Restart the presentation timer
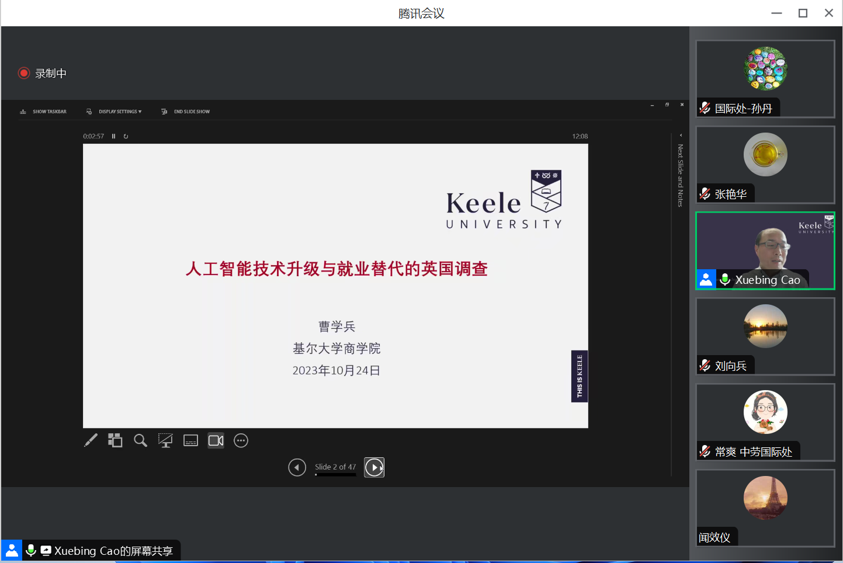Screen dimensions: 843x563 (x=126, y=136)
